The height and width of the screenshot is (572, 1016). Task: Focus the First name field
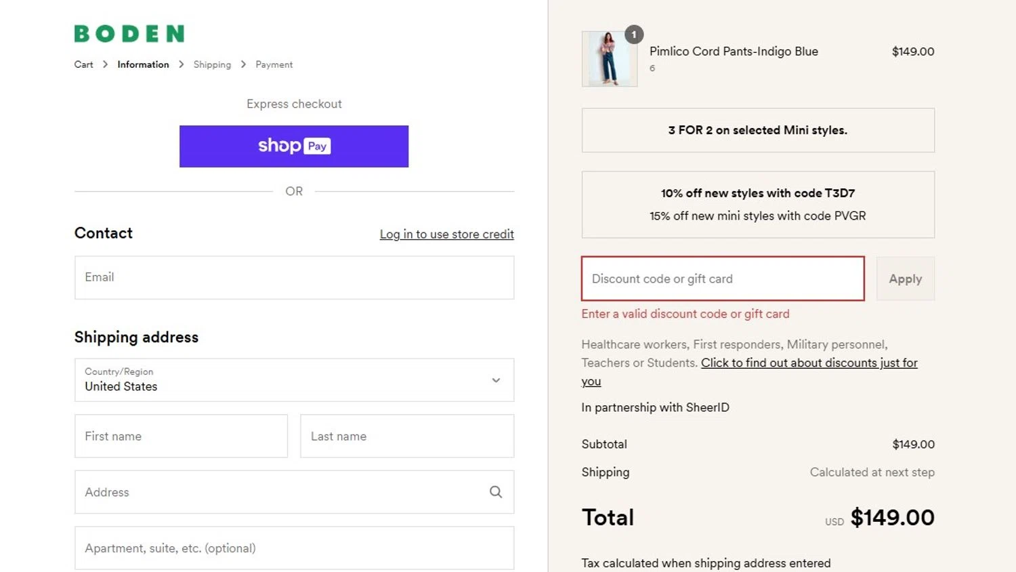[x=181, y=436]
